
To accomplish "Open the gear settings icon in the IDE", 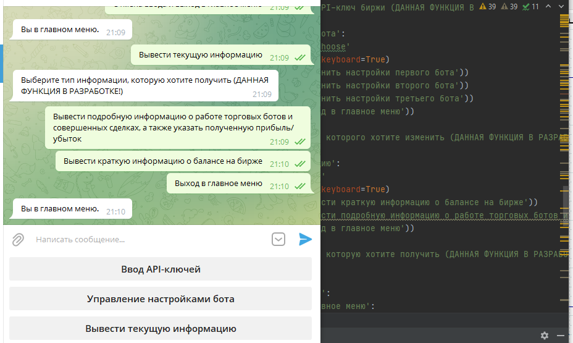I will [544, 335].
